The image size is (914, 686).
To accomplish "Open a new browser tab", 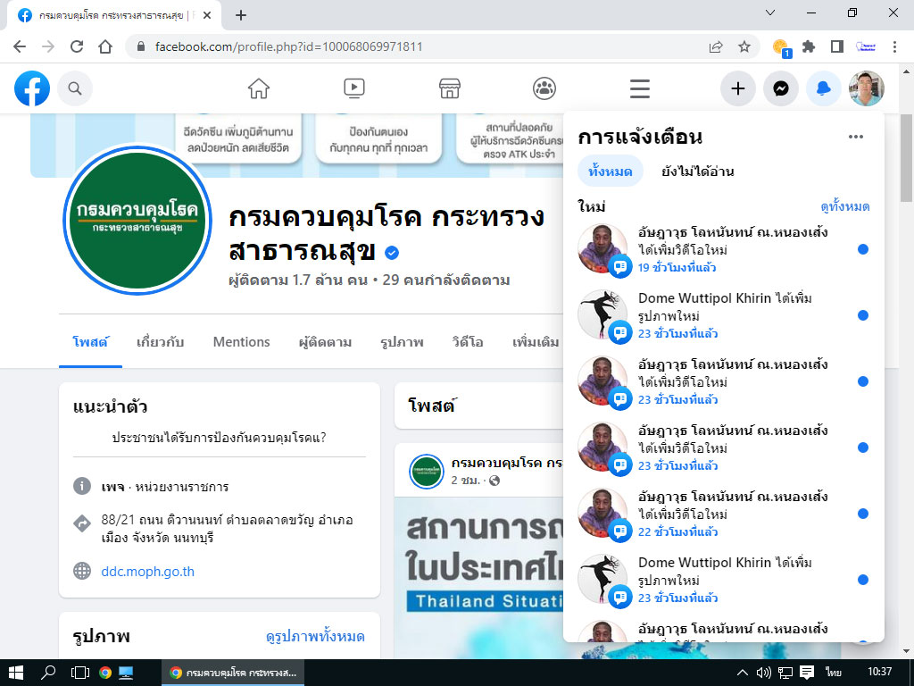I will 241,15.
